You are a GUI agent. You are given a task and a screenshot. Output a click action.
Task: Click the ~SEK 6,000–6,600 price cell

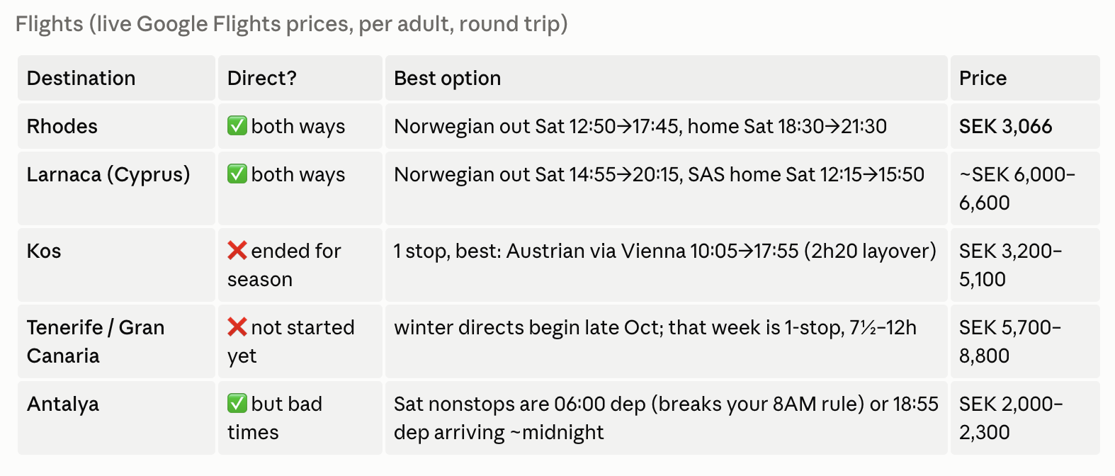1025,188
